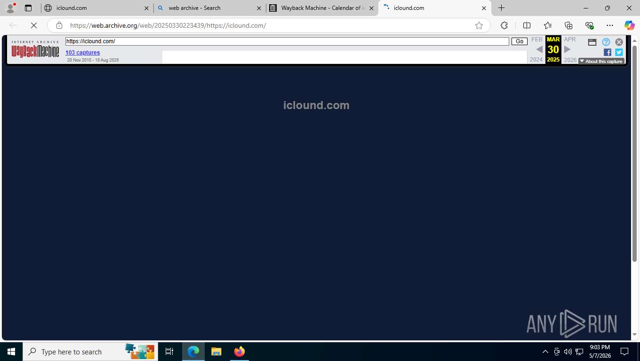Click the Wayback Go button
640x361 pixels.
[520, 41]
